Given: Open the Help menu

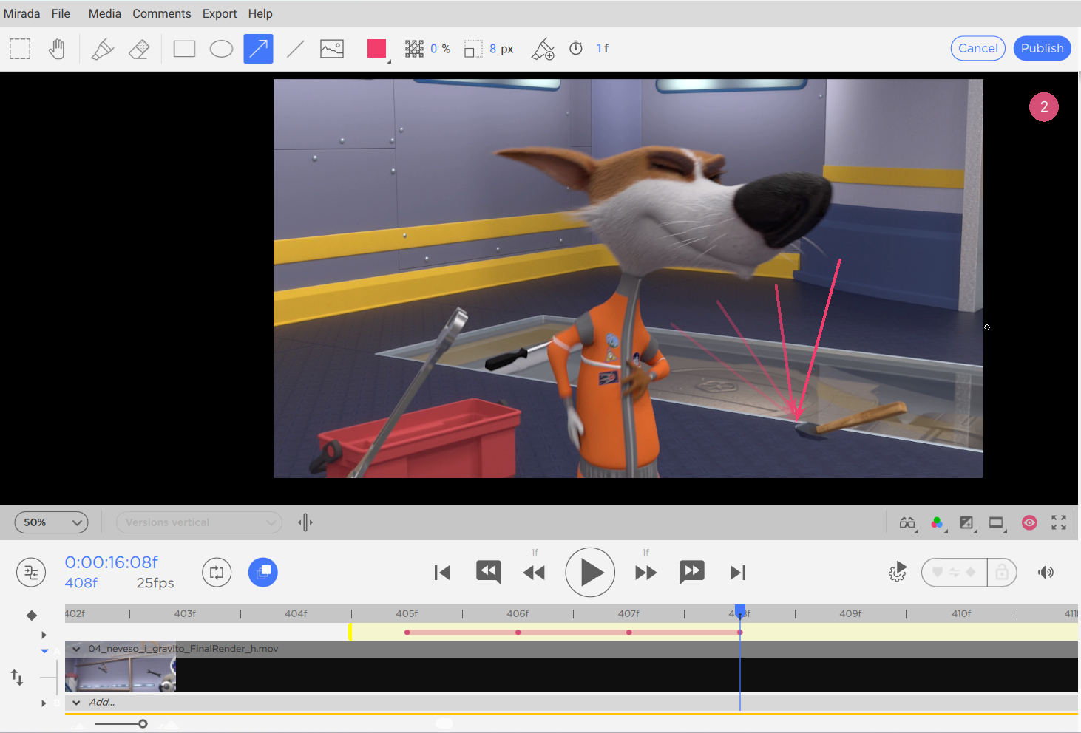Looking at the screenshot, I should click(x=260, y=13).
